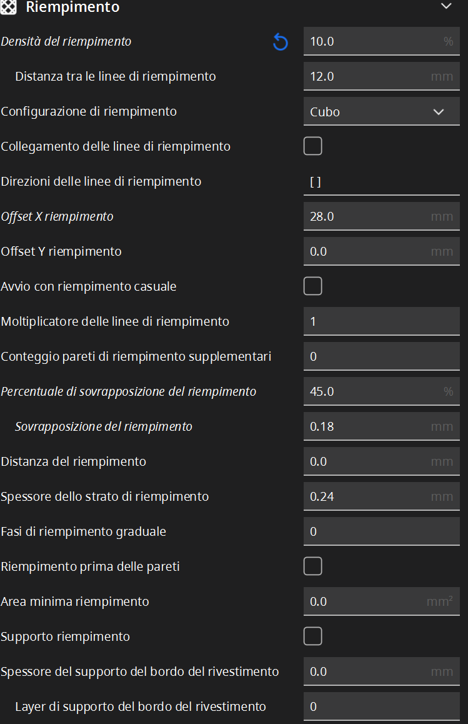Click the Riempimento section infill icon

(x=8, y=6)
